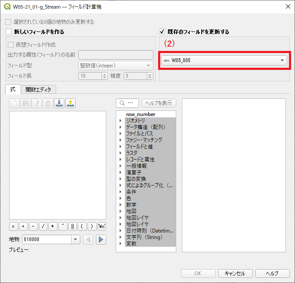Insert the division slash operator
This screenshot has width=295, height=283.
point(43,226)
